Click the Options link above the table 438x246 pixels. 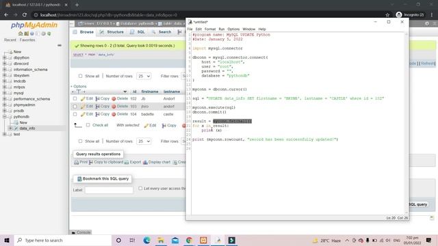(x=79, y=87)
